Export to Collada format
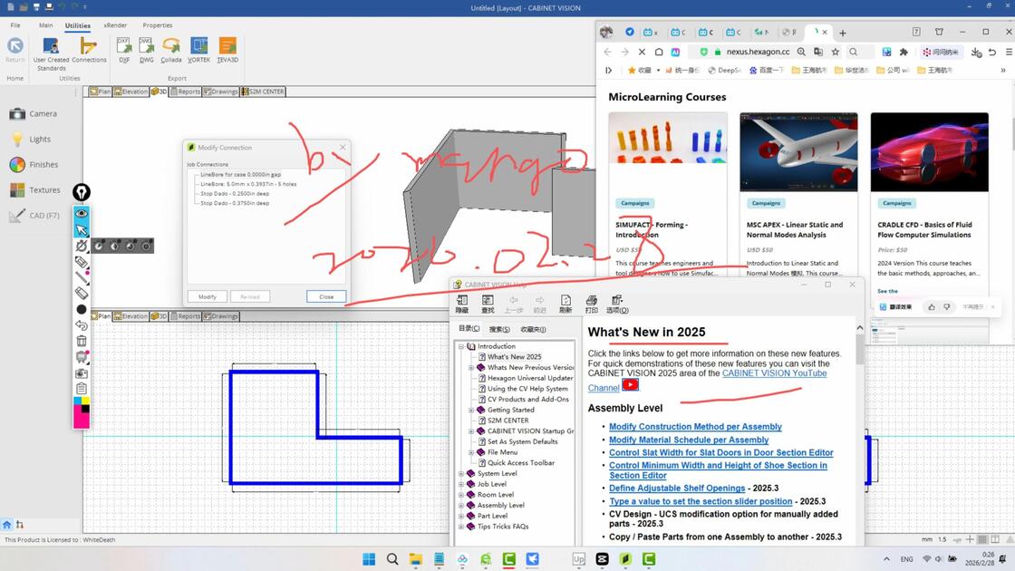Image resolution: width=1015 pixels, height=571 pixels. click(171, 50)
